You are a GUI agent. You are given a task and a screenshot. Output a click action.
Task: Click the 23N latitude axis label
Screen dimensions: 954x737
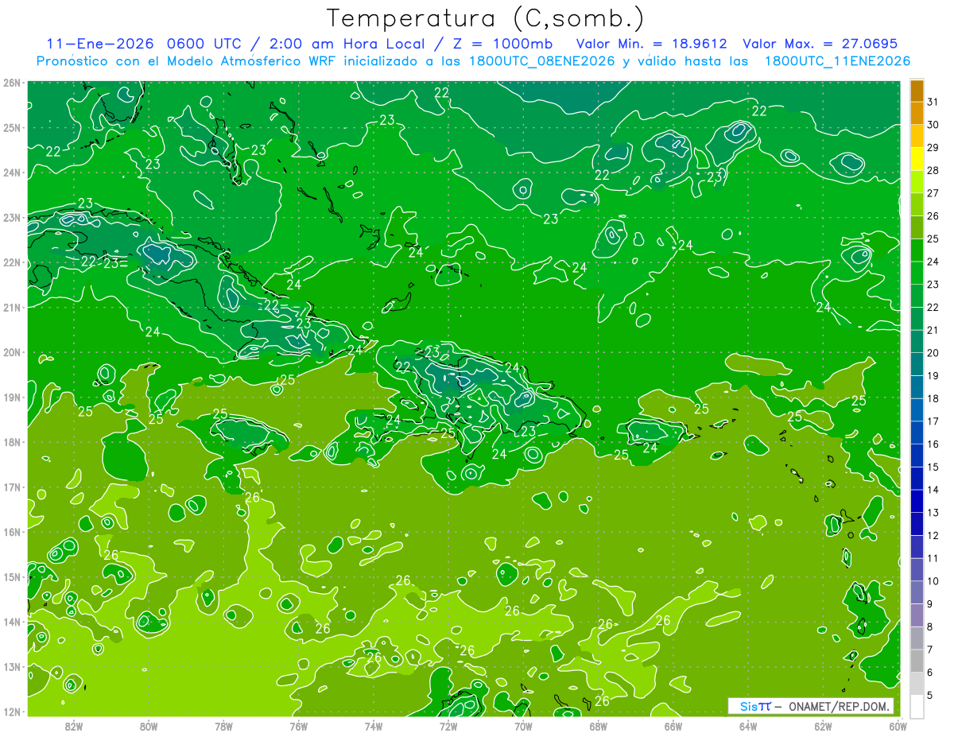click(x=12, y=217)
